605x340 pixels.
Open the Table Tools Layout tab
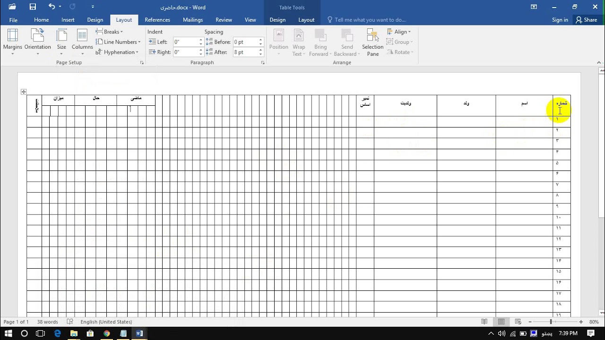click(x=306, y=20)
